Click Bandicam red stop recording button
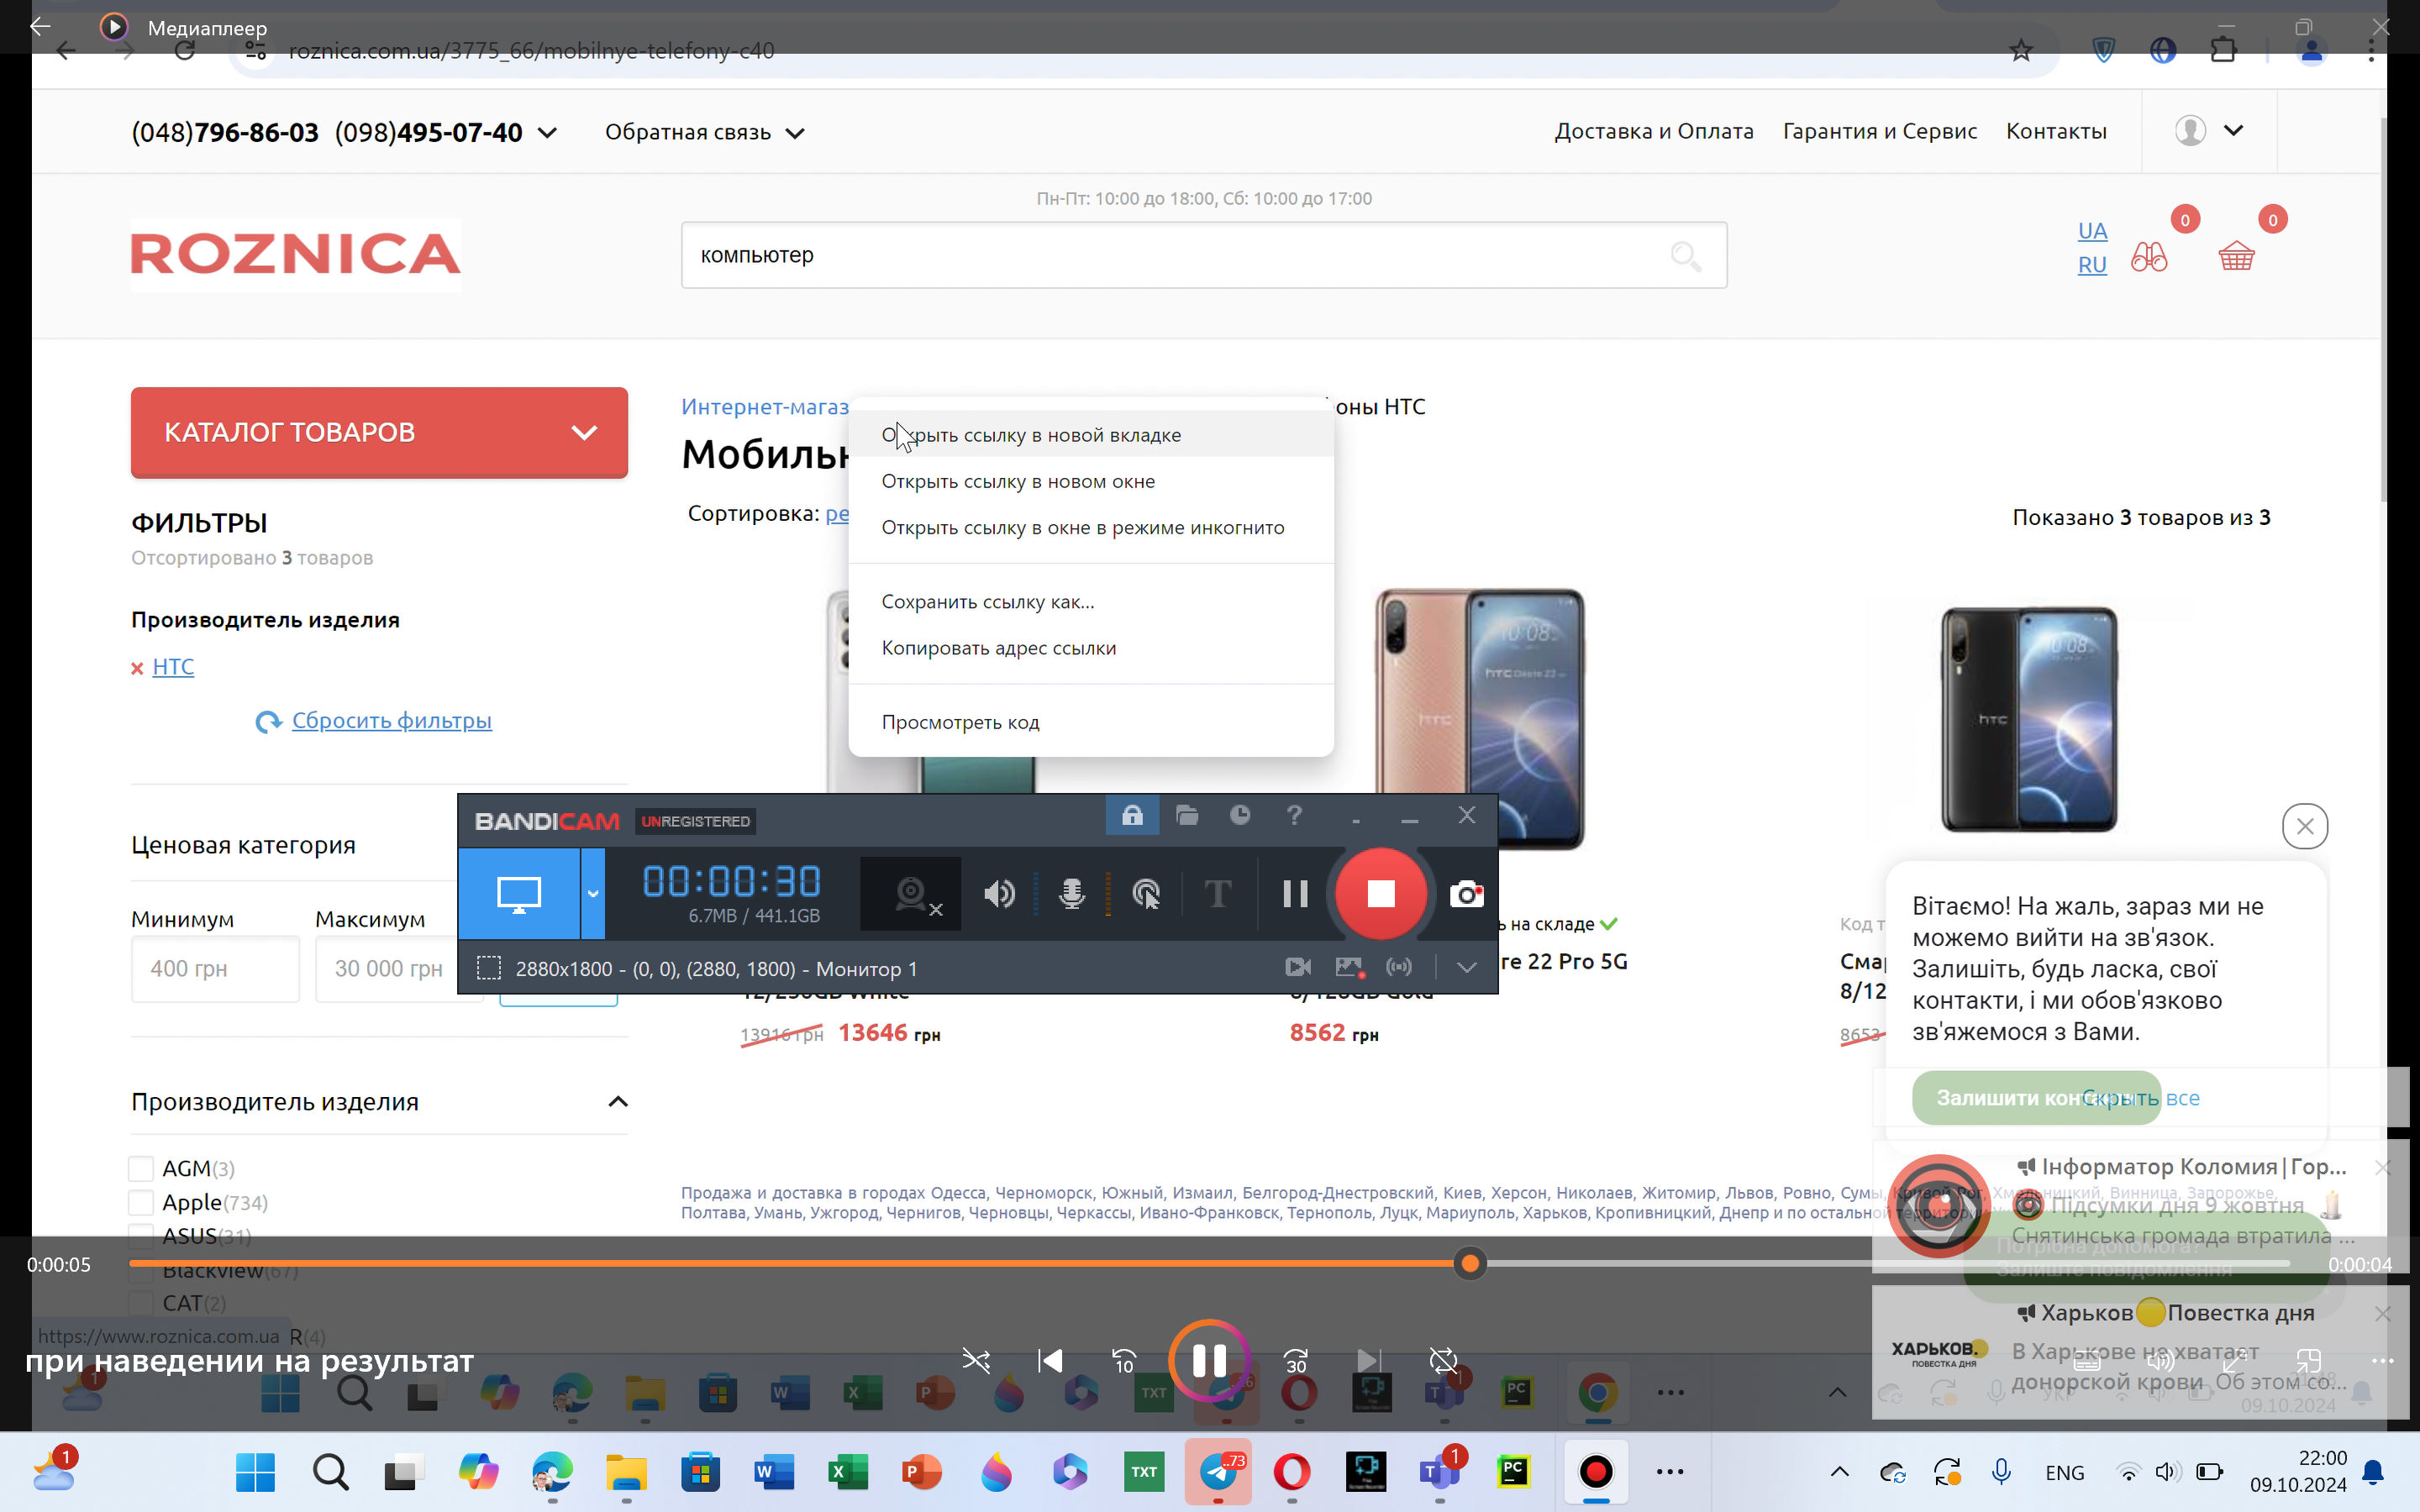Viewport: 2420px width, 1512px height. tap(1380, 893)
